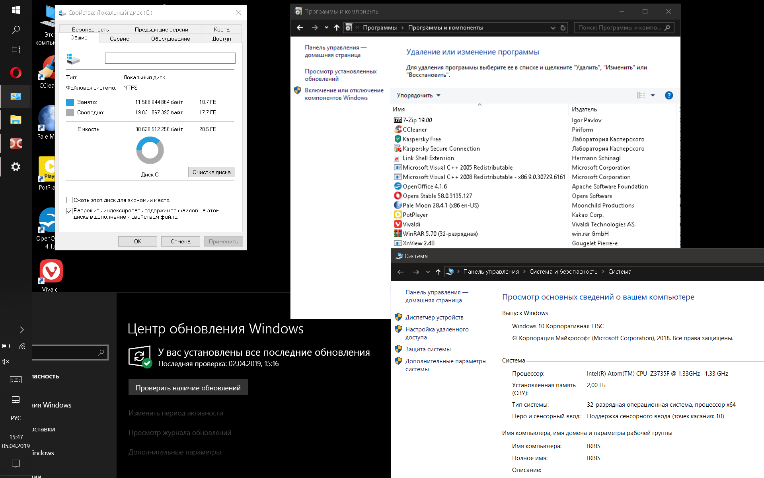Open File Explorer from the taskbar
Screen dimensions: 764x478
pyautogui.click(x=16, y=120)
